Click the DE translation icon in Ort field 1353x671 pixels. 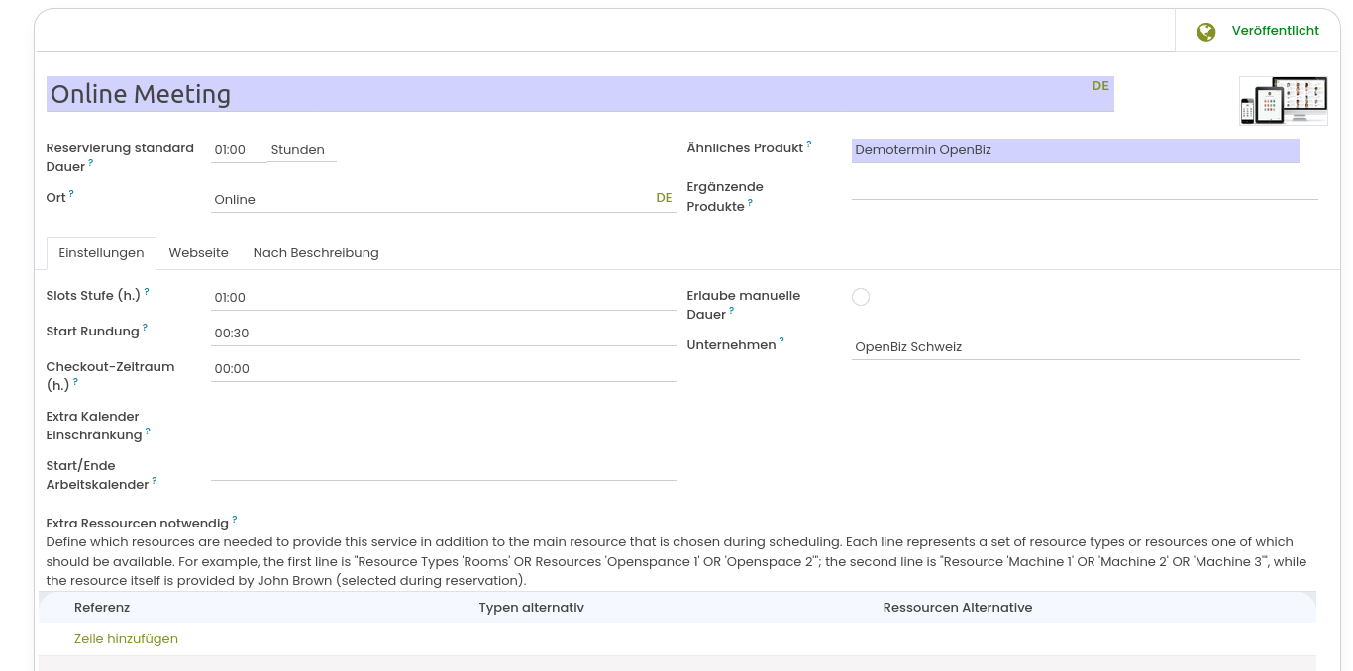pos(664,198)
